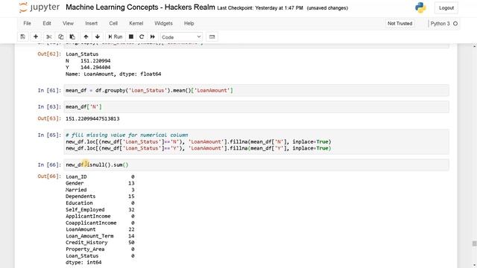The width and height of the screenshot is (477, 268).
Task: Click the Gender output row
Action: click(100, 183)
